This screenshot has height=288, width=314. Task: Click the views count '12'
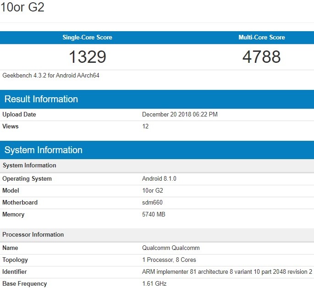click(145, 127)
